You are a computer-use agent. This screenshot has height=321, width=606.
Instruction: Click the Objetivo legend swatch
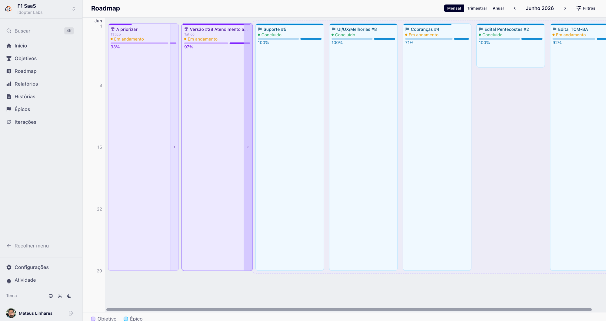point(93,319)
